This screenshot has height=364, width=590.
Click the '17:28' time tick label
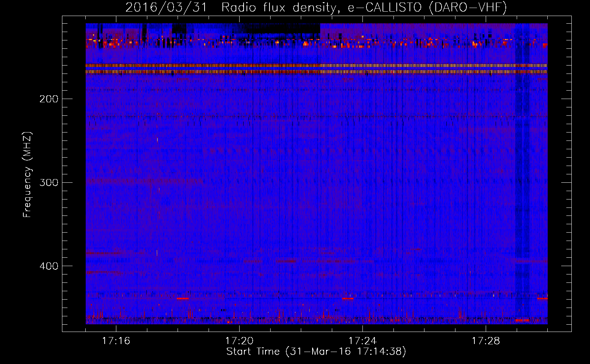click(x=486, y=341)
